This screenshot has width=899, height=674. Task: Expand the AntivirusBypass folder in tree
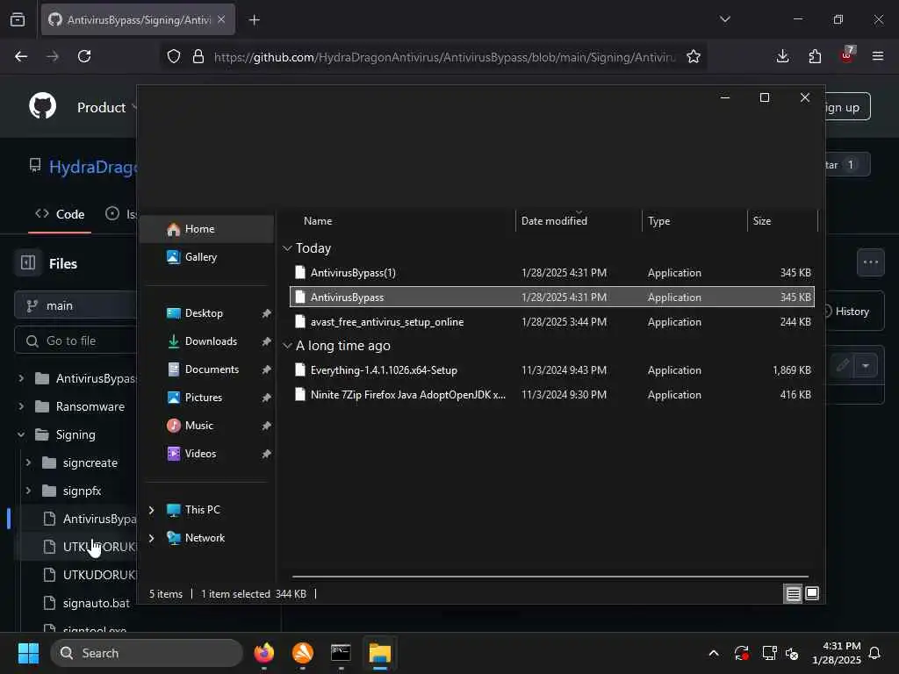click(21, 378)
